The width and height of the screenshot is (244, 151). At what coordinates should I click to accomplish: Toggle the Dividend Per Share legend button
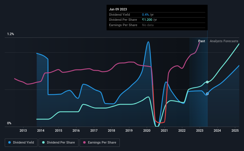[x=59, y=143]
